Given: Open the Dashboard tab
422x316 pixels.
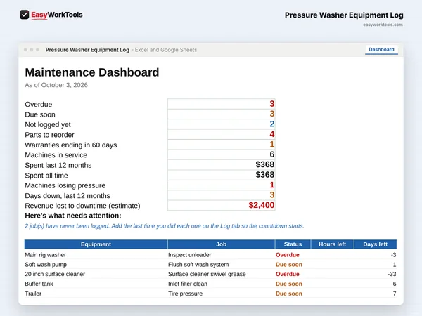Looking at the screenshot, I should pos(381,50).
